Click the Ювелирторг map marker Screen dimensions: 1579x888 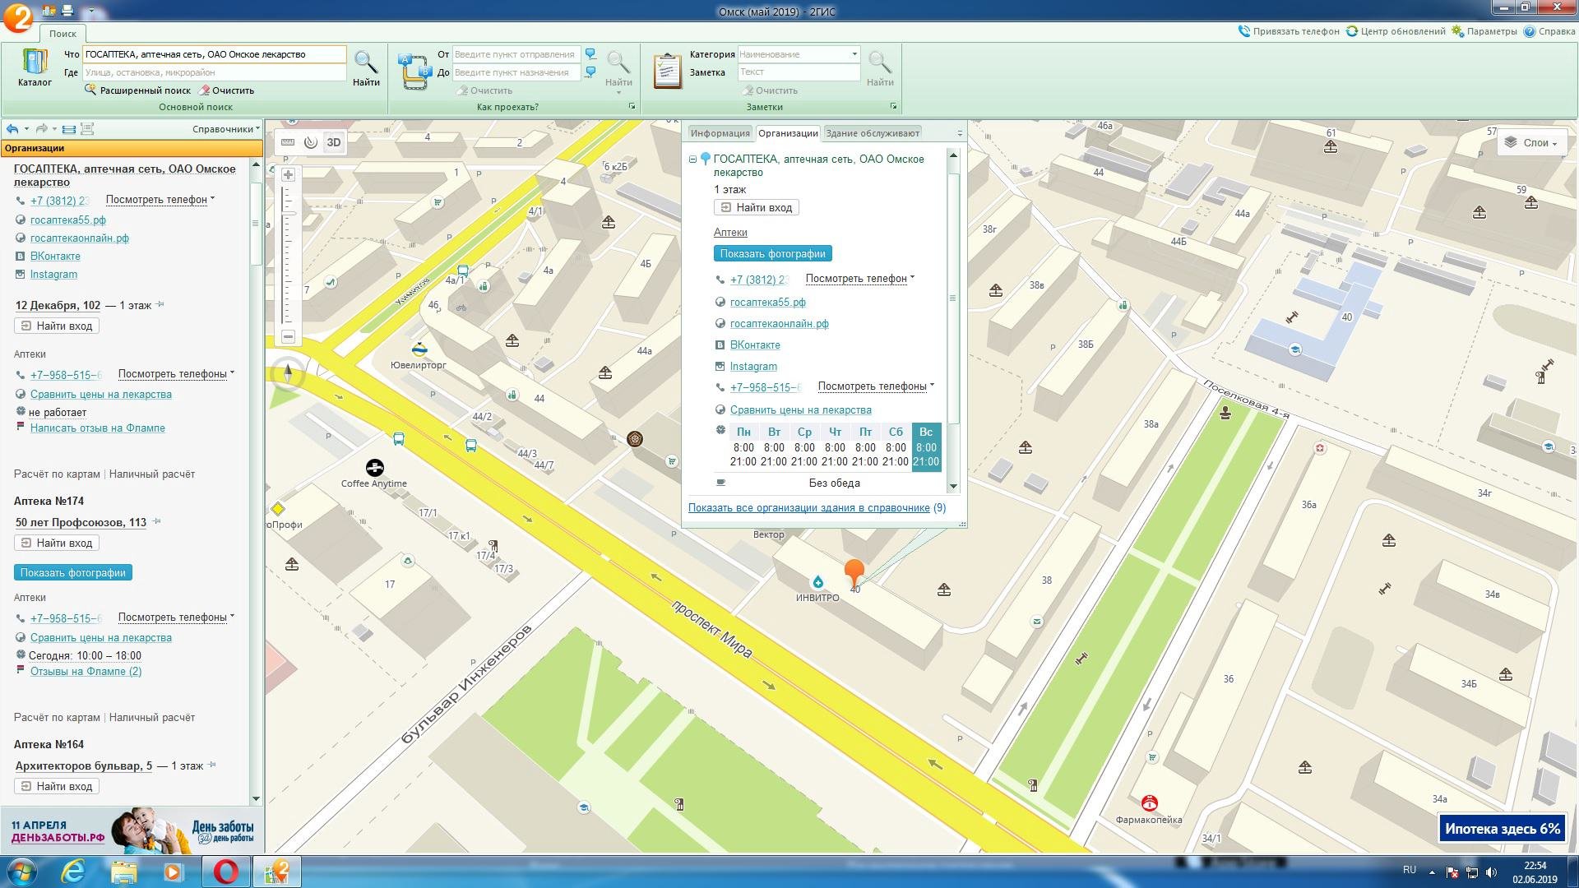pos(419,350)
